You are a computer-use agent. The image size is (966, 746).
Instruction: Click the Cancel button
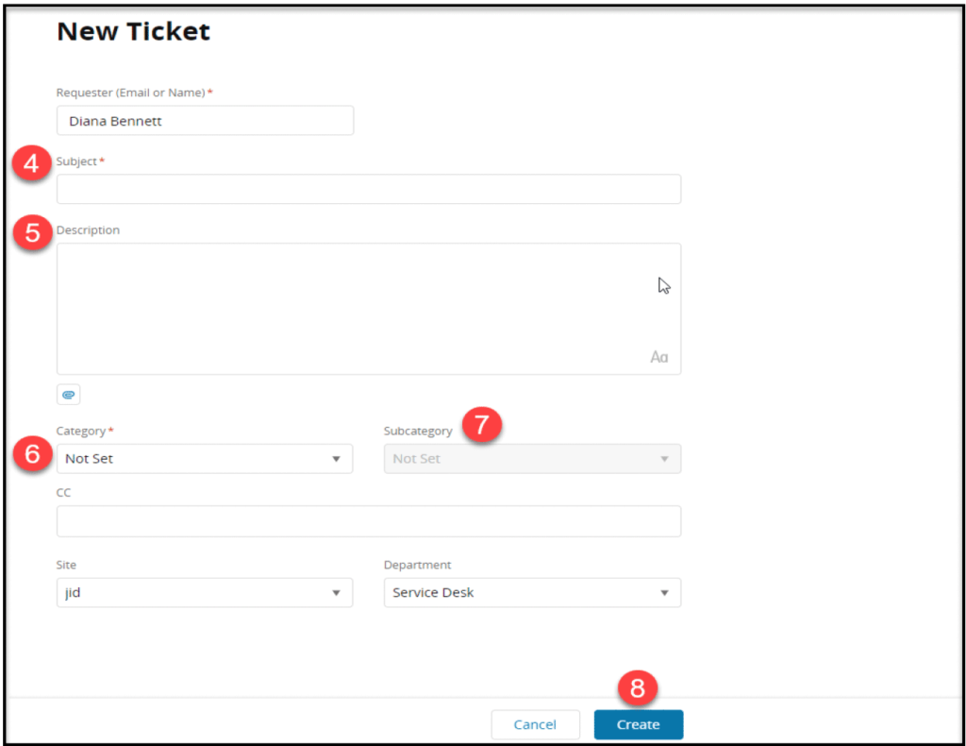(535, 724)
